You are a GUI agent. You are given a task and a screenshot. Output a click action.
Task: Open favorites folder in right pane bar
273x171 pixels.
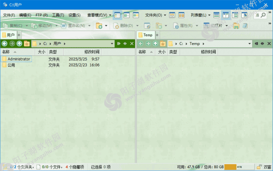[163, 43]
